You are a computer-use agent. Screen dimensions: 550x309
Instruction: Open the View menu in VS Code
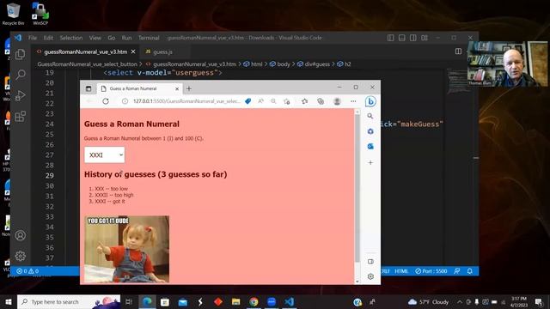click(95, 38)
